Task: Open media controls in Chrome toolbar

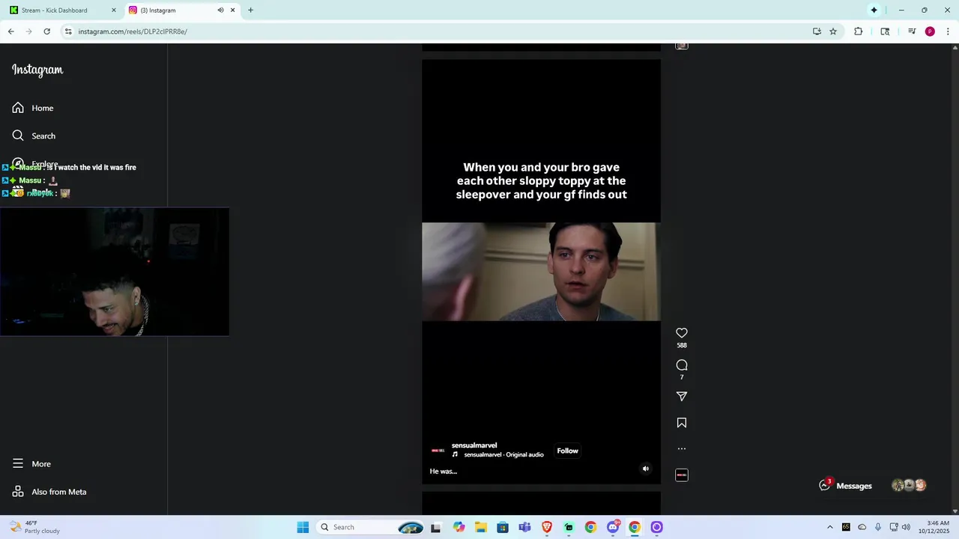Action: [x=912, y=31]
